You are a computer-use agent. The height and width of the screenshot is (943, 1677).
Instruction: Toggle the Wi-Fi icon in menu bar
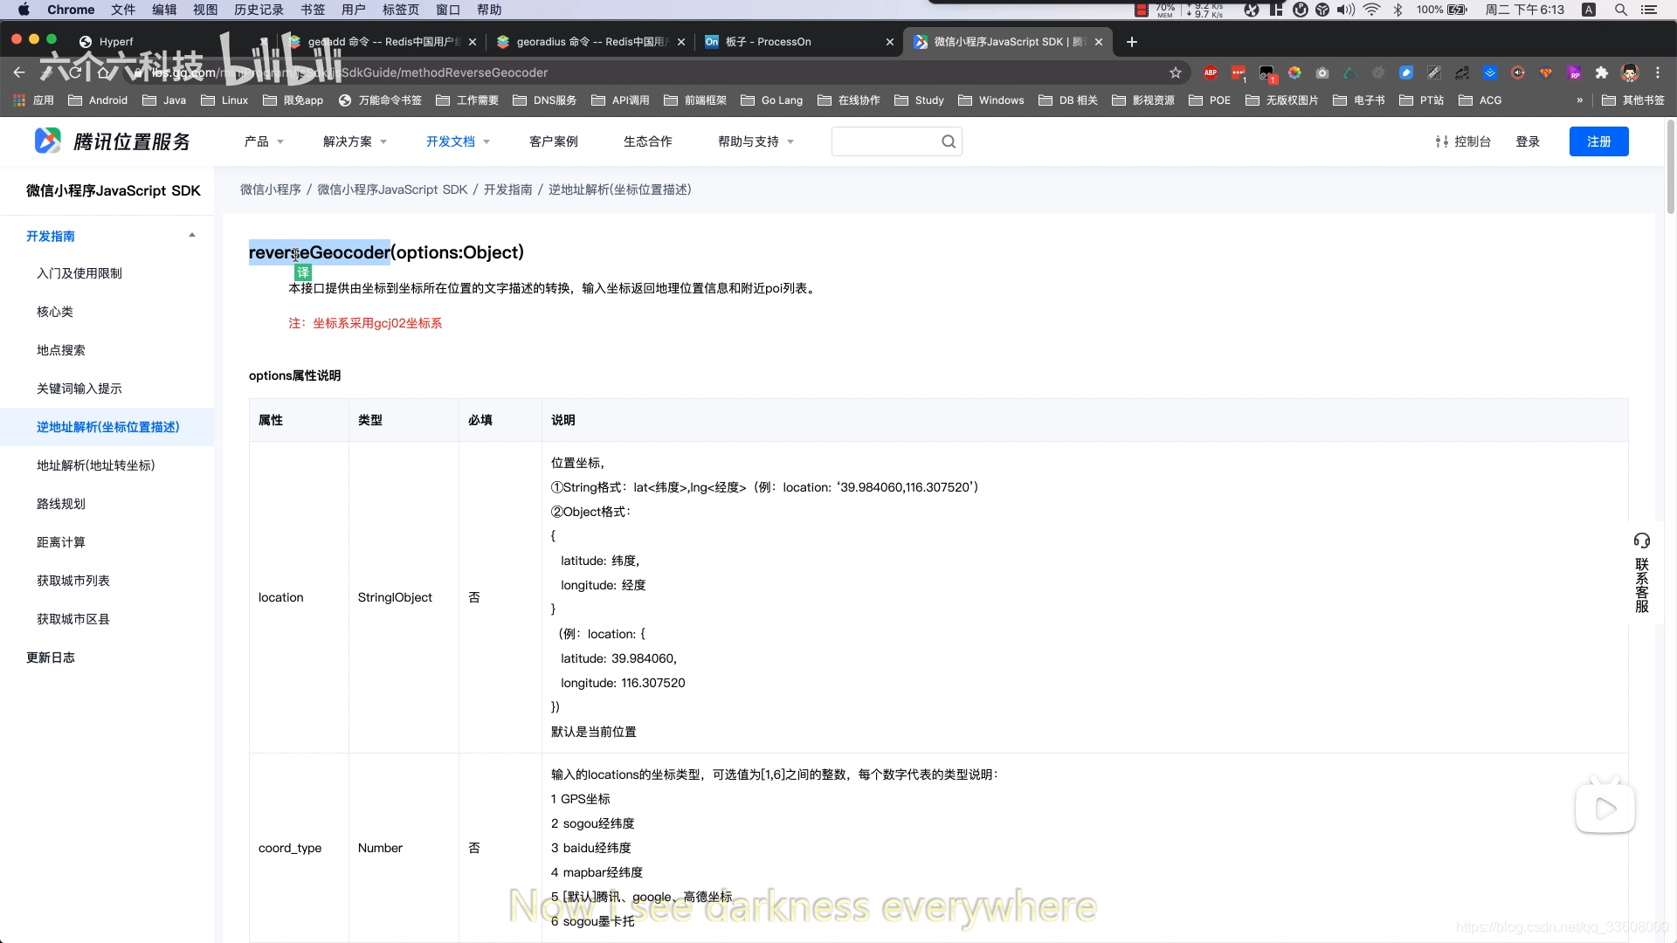[1373, 10]
